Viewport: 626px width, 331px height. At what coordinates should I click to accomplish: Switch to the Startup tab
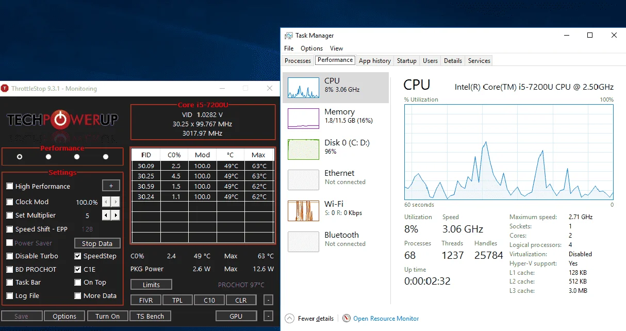406,61
